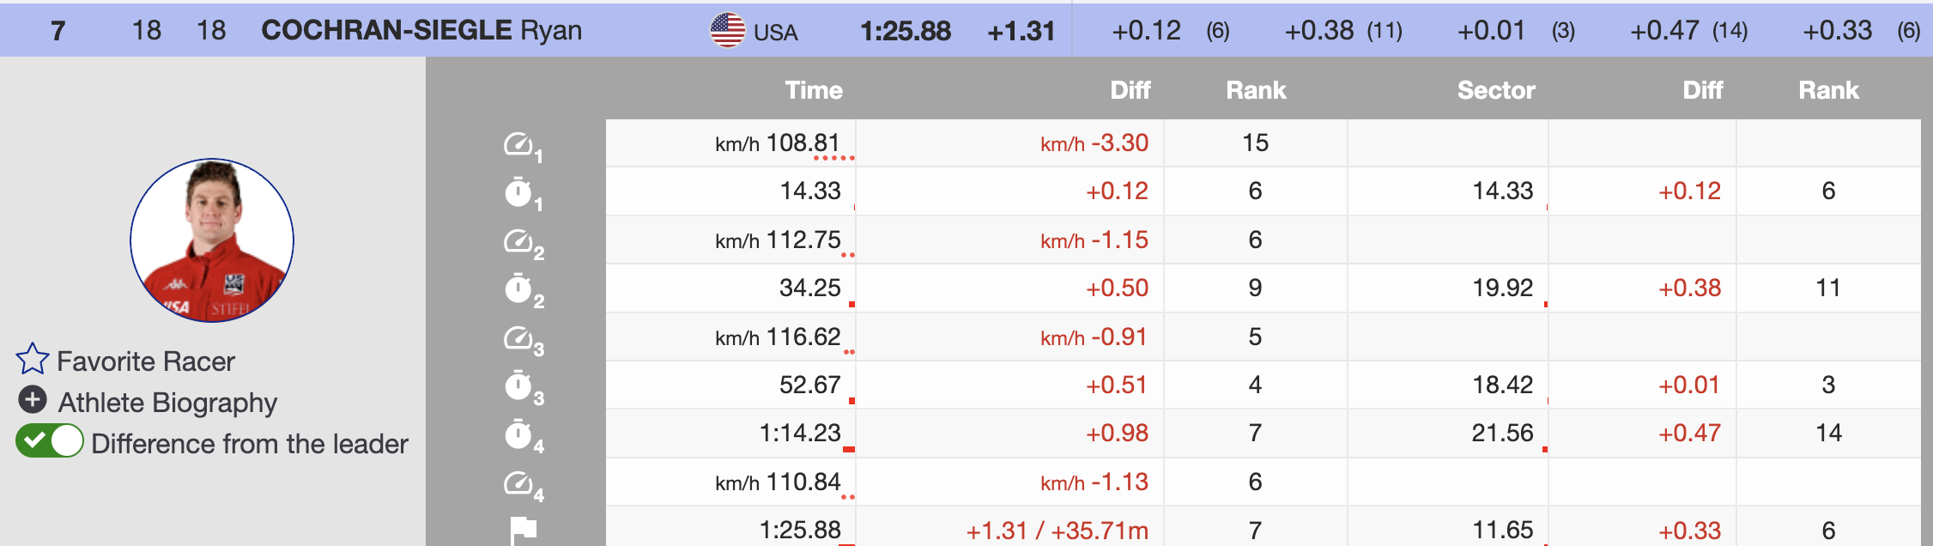Collapse the COCHRAN-SIEGLE Ryan result row

[421, 30]
